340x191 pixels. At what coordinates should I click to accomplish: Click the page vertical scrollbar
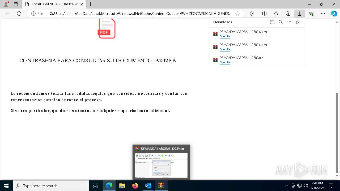337,133
